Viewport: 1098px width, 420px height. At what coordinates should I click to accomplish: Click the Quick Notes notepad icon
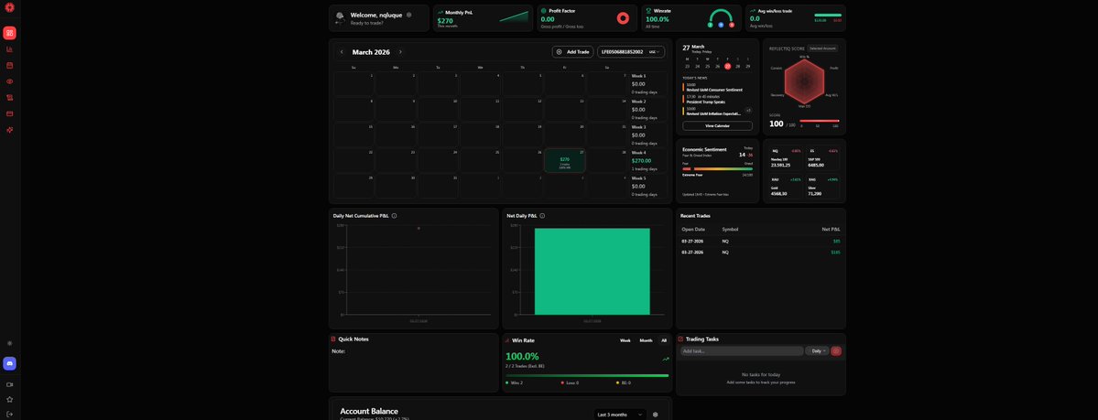(x=333, y=339)
